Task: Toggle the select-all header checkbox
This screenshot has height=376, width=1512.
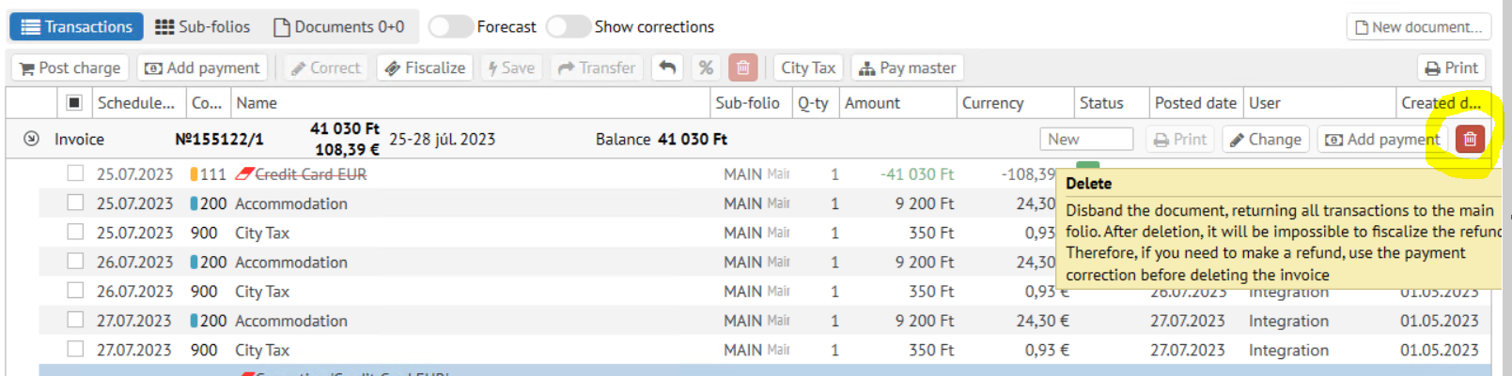Action: coord(74,102)
